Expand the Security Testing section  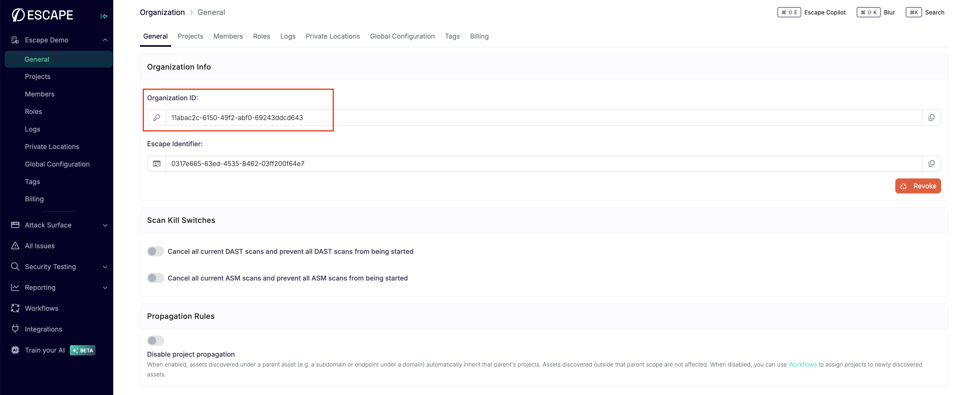click(x=105, y=267)
